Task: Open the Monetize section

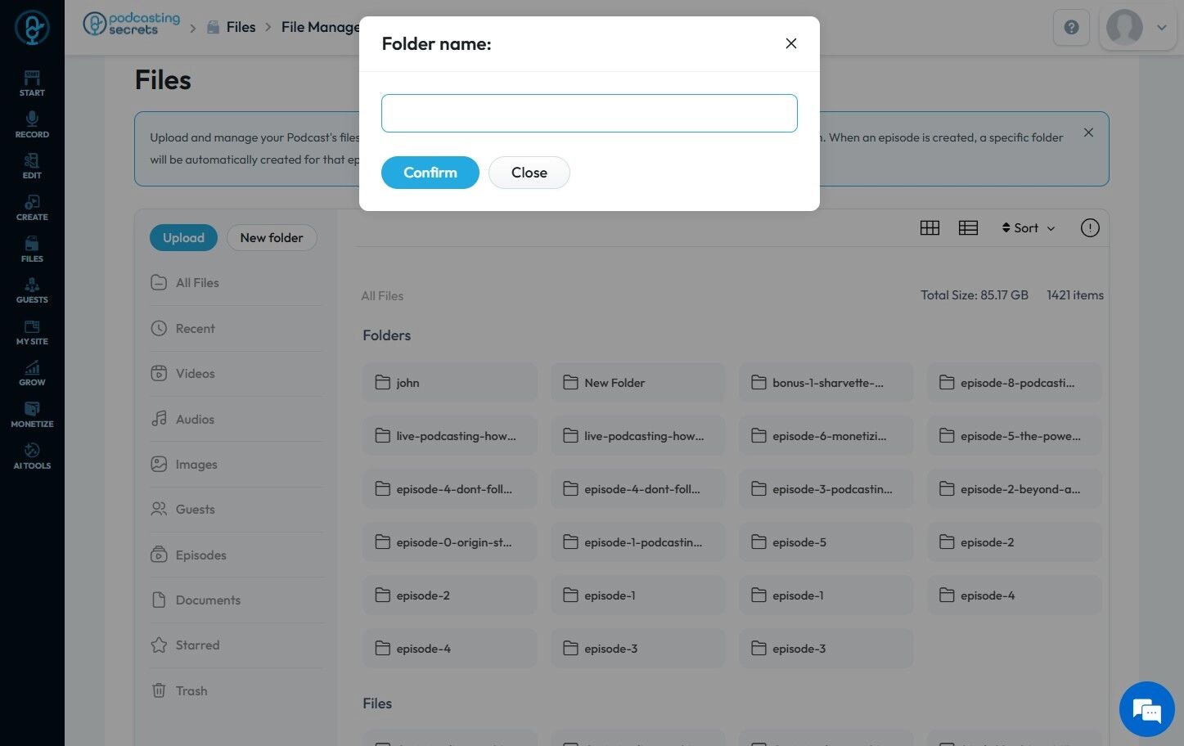Action: pos(32,414)
